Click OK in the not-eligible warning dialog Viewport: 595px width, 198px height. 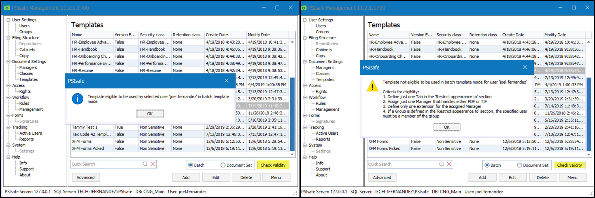click(447, 127)
